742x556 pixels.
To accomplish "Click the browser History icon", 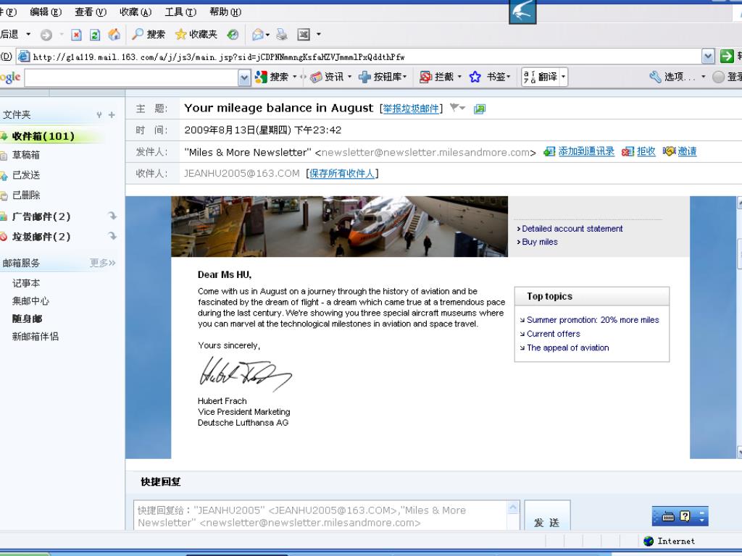I will point(233,34).
